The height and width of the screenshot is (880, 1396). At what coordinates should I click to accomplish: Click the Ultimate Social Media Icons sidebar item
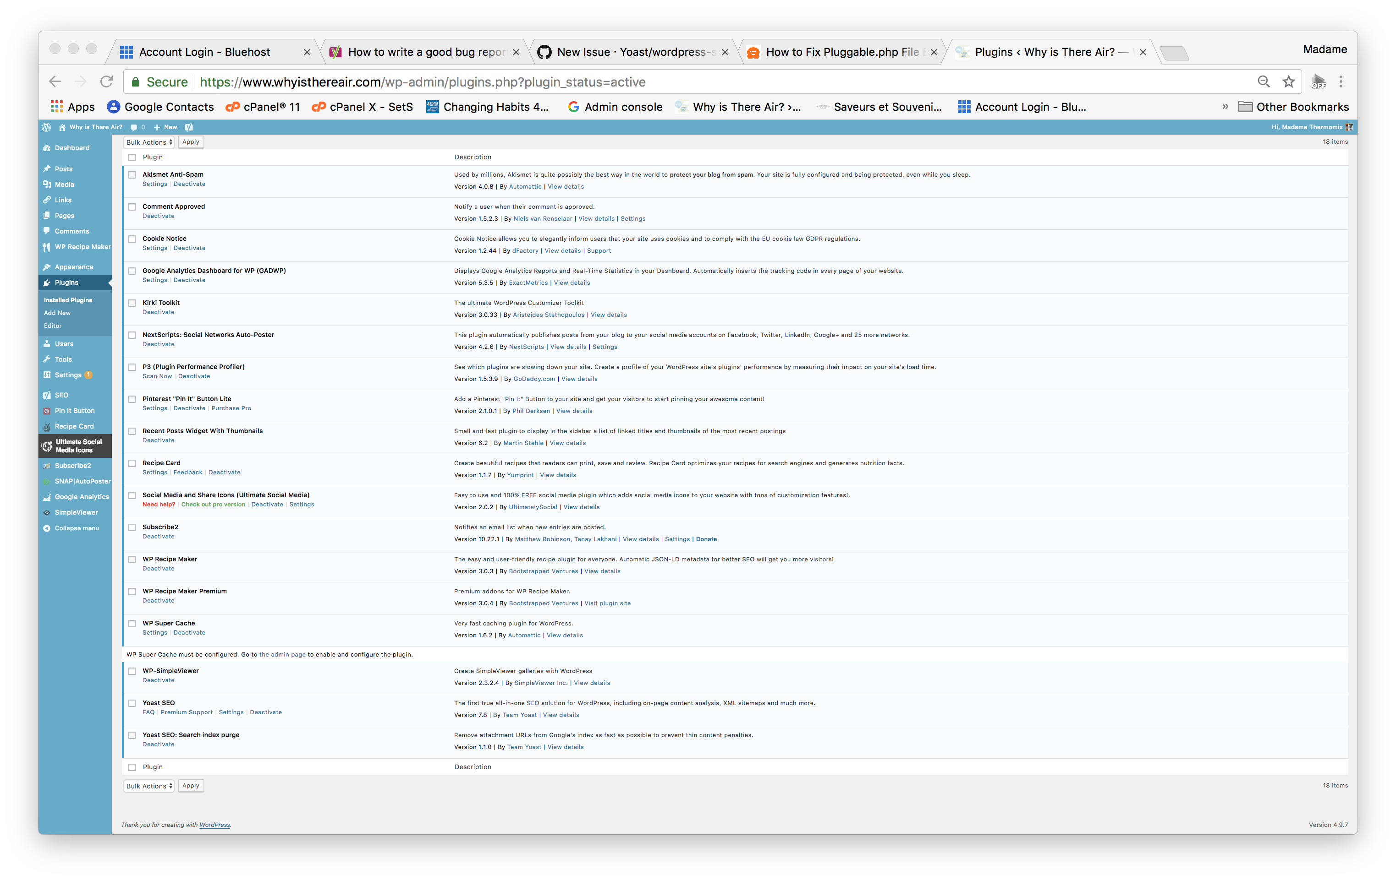tap(75, 445)
